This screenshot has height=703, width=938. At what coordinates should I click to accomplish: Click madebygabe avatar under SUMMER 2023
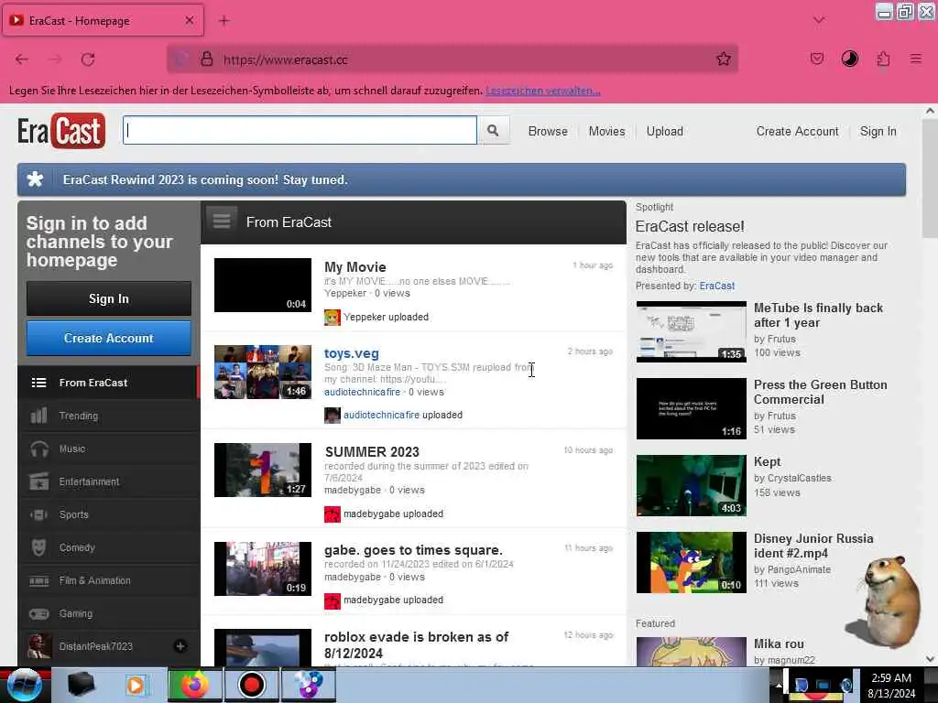[x=332, y=514]
